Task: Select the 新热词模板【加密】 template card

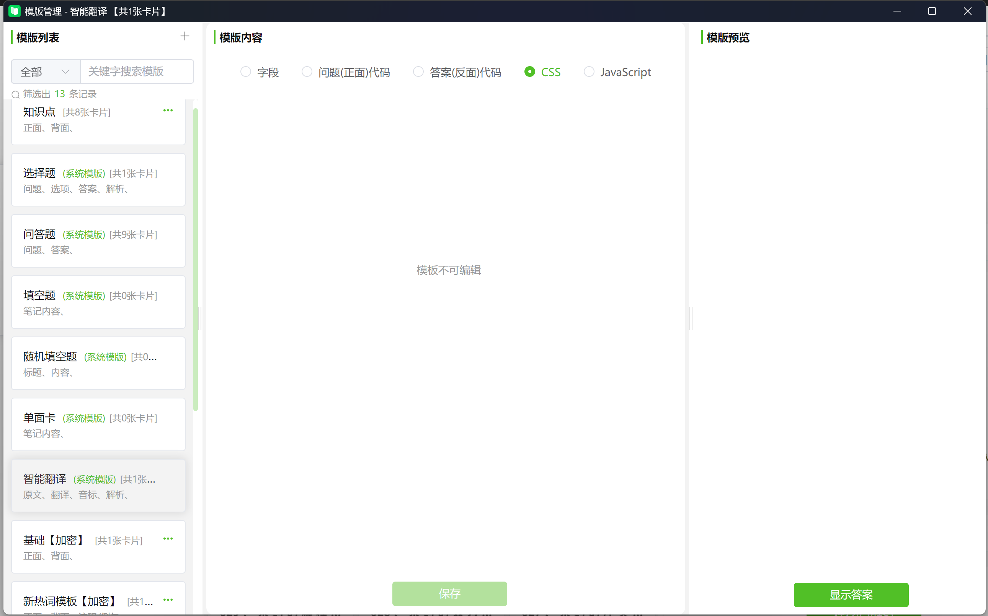Action: pyautogui.click(x=98, y=598)
